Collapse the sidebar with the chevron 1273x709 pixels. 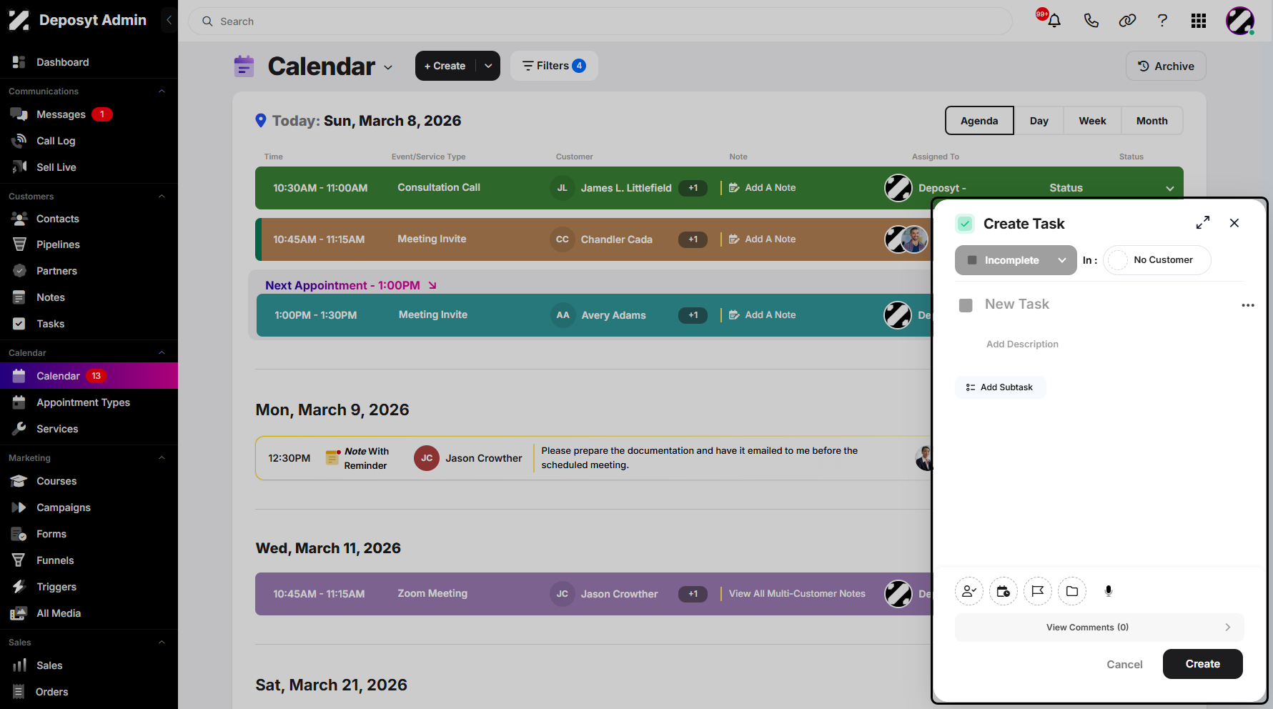tap(169, 20)
